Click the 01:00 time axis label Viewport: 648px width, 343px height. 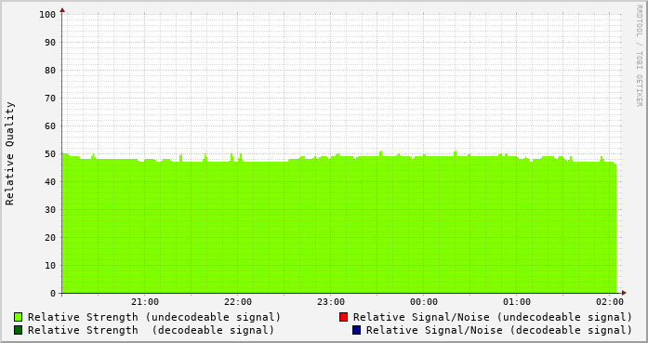(x=517, y=302)
